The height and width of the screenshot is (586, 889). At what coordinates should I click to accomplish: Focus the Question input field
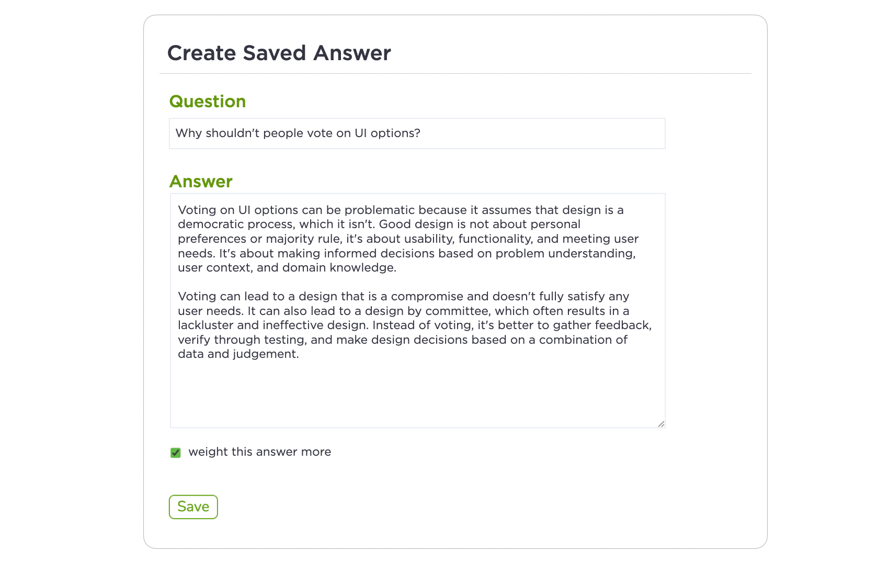coord(417,133)
